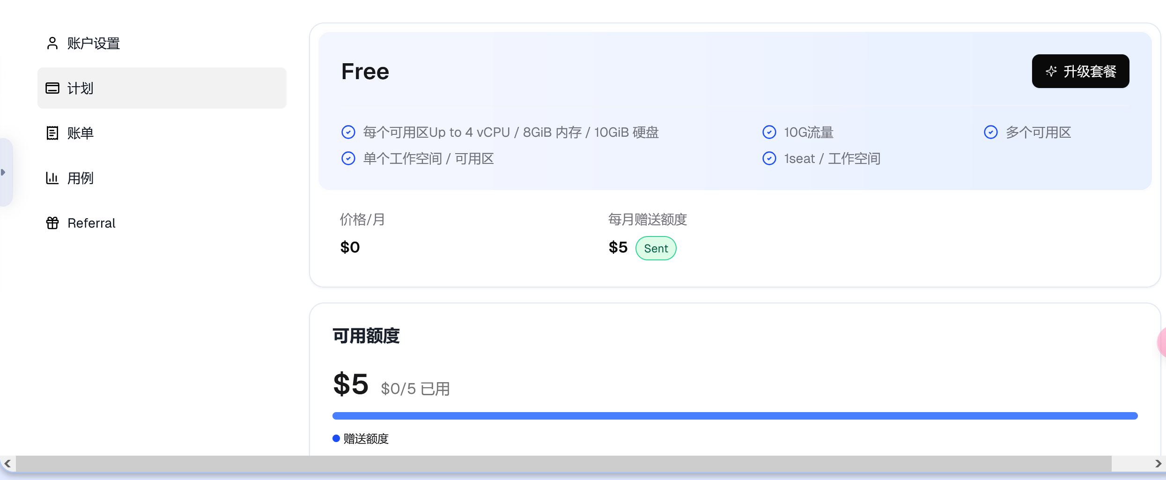1166x480 pixels.
Task: Click the check icon beside 多个可用区
Action: pos(991,132)
